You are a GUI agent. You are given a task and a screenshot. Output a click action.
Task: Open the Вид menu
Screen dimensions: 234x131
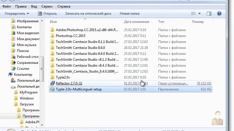[34, 7]
